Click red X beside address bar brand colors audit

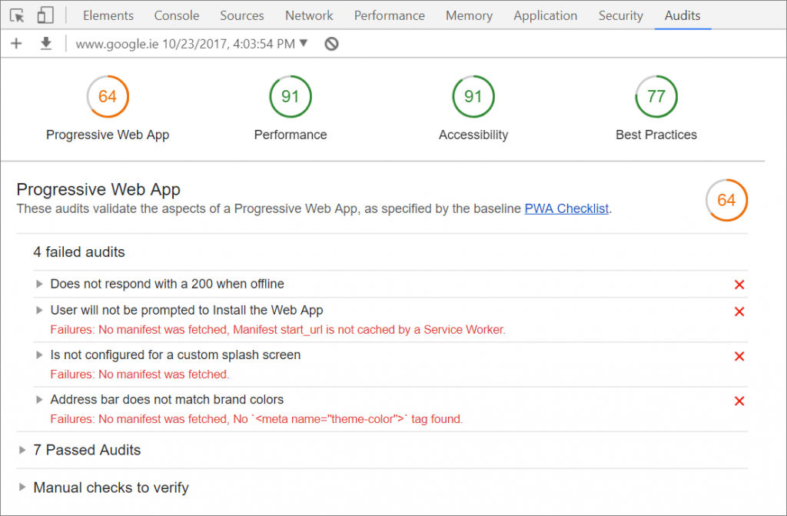pyautogui.click(x=739, y=401)
